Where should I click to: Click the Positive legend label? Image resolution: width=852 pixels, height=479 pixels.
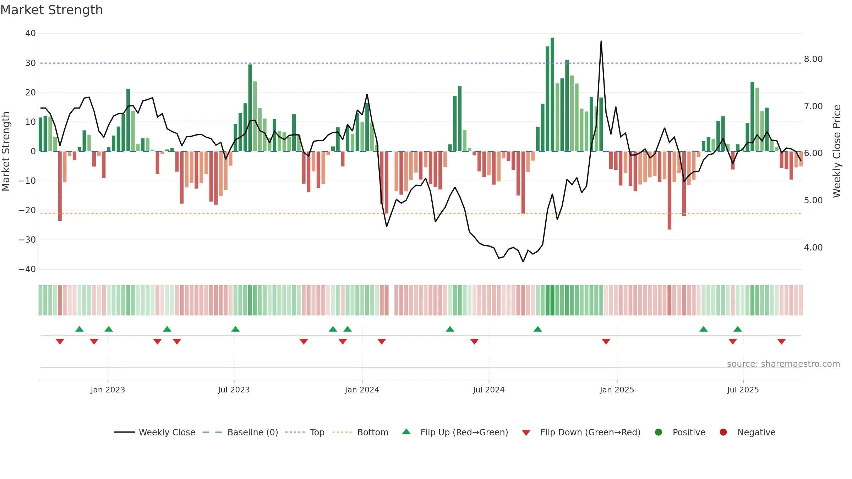coord(689,432)
